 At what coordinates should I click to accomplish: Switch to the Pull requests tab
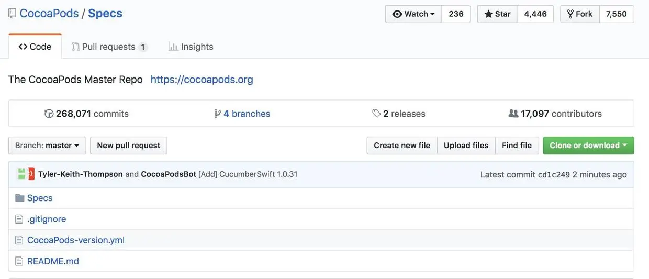click(109, 47)
